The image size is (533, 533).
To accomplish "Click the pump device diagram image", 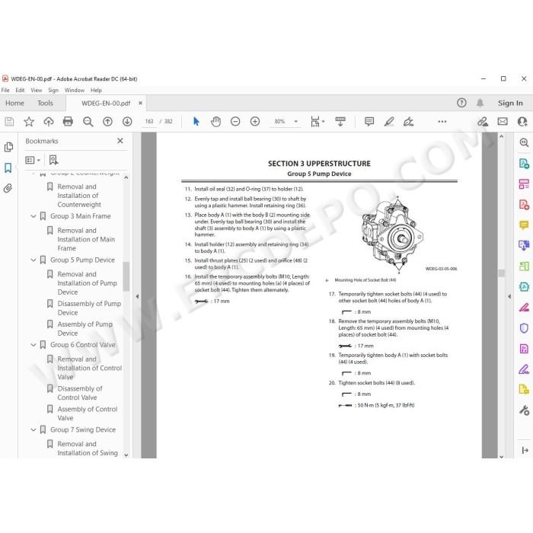I will [393, 235].
